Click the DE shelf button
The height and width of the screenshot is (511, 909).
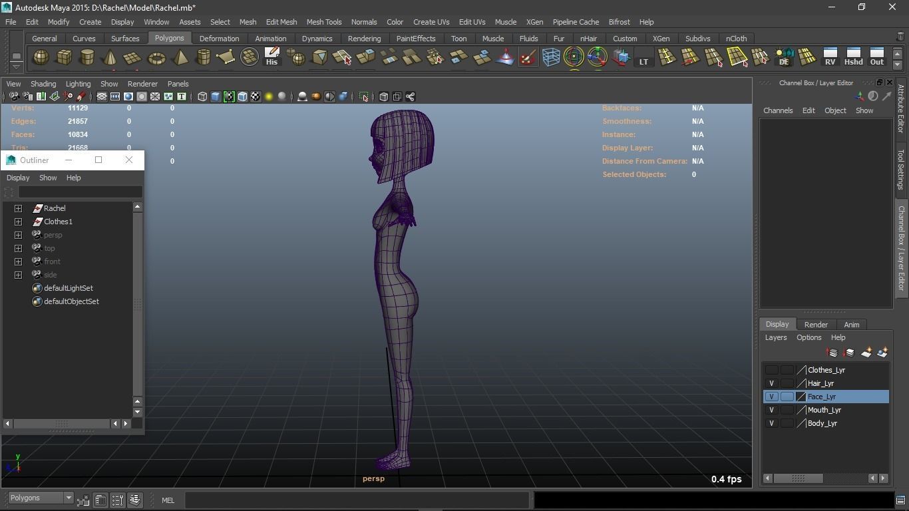784,57
